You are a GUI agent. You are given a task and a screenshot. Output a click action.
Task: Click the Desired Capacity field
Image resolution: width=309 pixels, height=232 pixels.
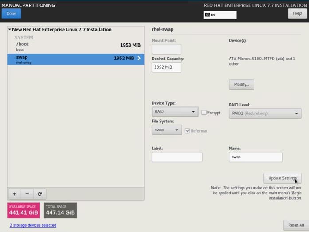coord(166,67)
